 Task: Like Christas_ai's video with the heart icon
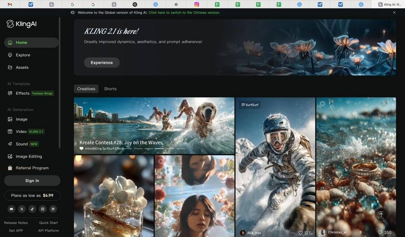(380, 232)
